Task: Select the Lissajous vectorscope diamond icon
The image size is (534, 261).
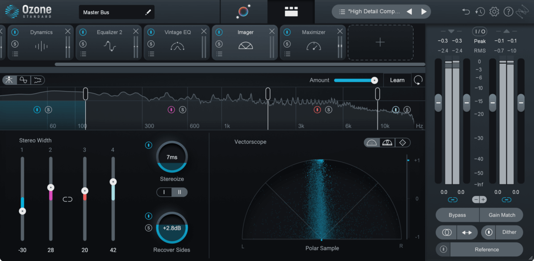Action: [402, 143]
